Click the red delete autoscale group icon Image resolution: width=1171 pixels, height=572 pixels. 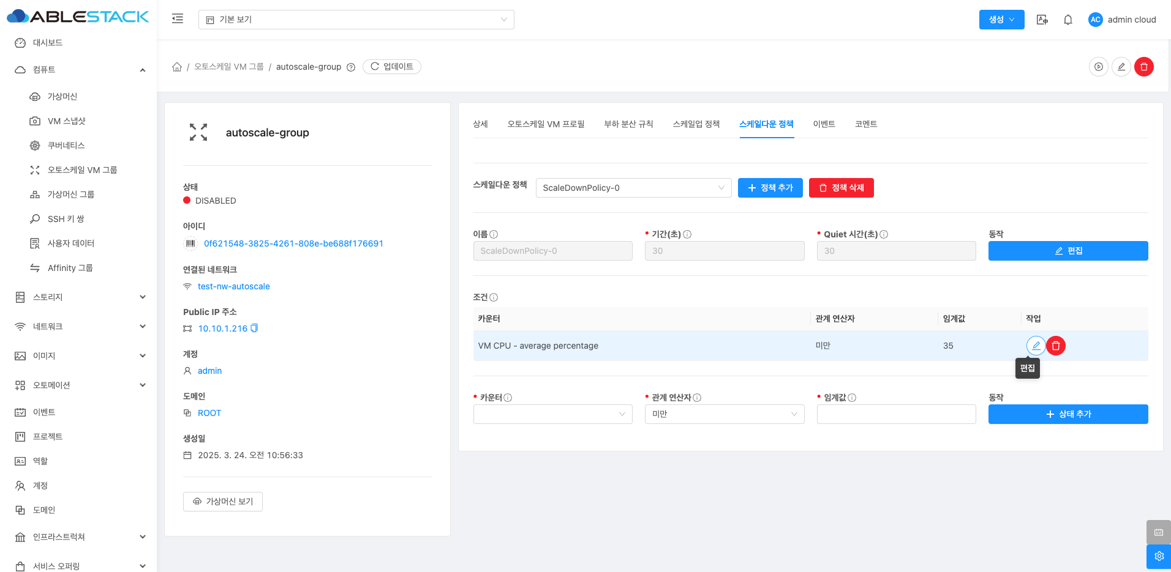[1143, 67]
